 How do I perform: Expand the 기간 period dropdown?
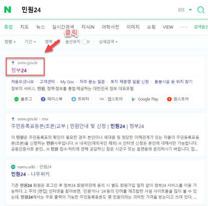[x=30, y=42]
